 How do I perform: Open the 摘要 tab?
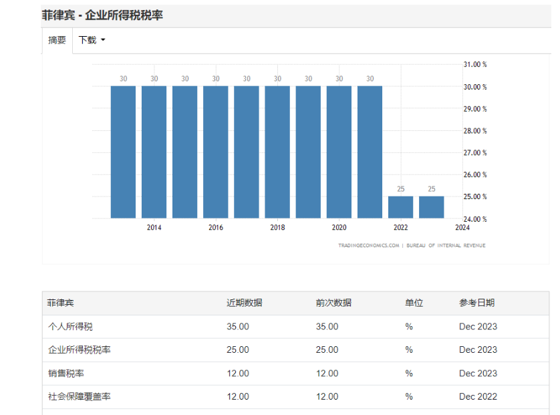pyautogui.click(x=57, y=40)
